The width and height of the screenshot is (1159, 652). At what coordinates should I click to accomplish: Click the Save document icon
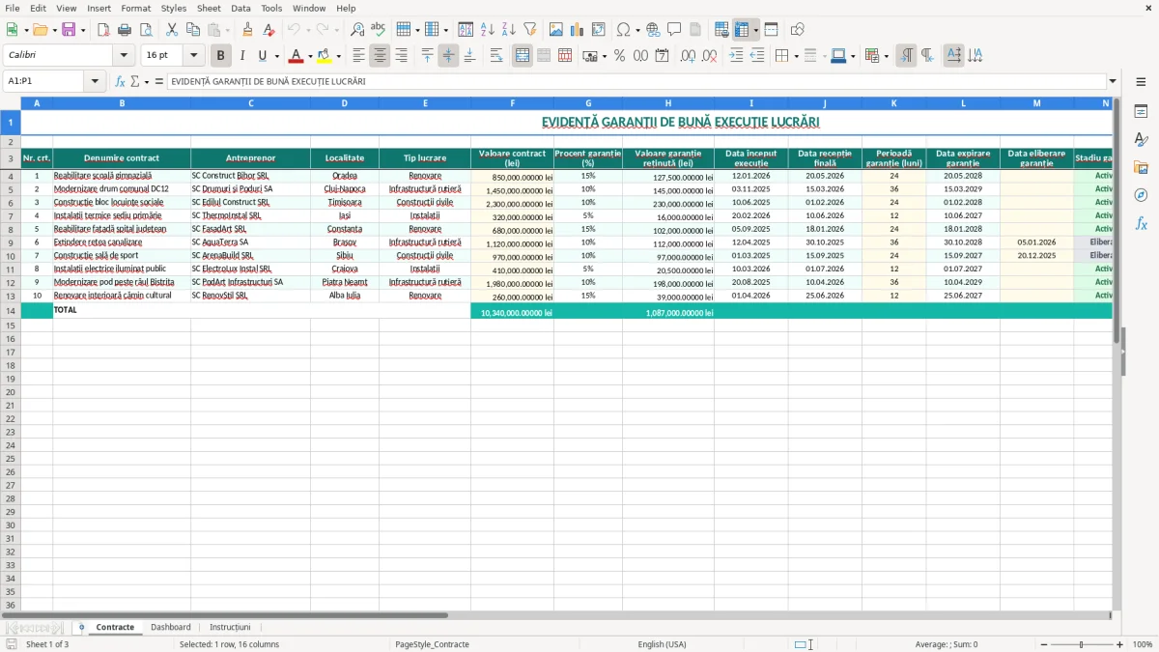pos(69,30)
